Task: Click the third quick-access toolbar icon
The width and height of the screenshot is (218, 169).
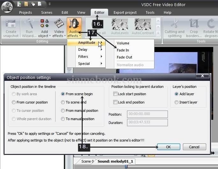Action: click(x=33, y=4)
